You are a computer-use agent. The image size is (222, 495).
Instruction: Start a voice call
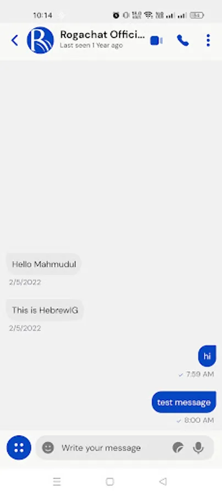pyautogui.click(x=182, y=40)
